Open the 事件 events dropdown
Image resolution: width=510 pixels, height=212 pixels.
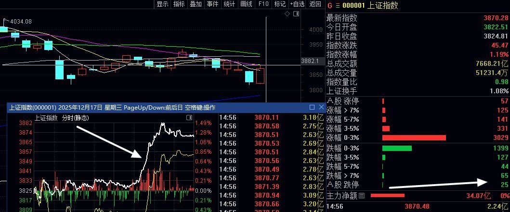point(212,4)
